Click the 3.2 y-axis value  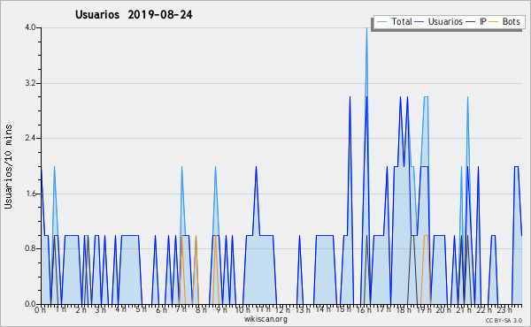(30, 83)
